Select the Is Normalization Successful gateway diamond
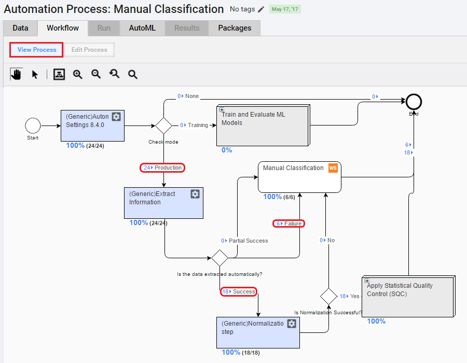467x363 pixels. coord(328,296)
